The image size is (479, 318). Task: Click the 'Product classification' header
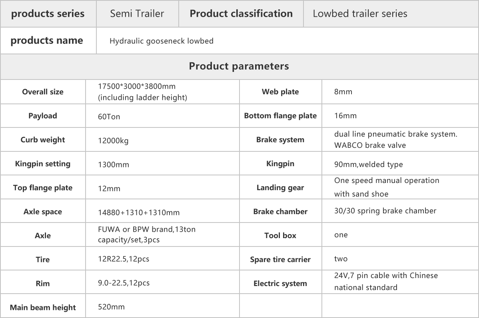pos(241,14)
